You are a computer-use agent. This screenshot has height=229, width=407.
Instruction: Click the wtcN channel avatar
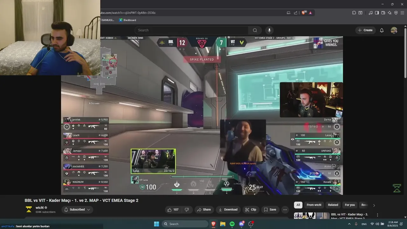(x=29, y=209)
